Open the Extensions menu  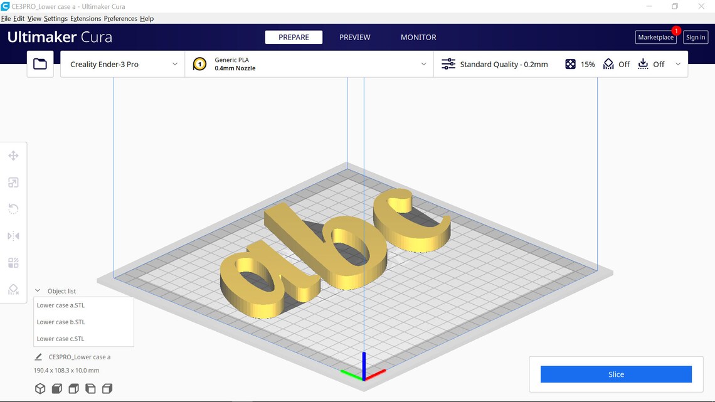tap(85, 18)
